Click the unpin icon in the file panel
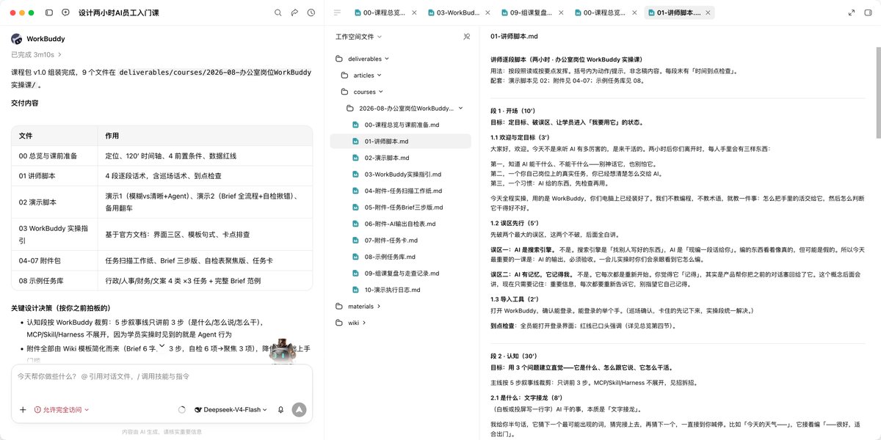Screen dimensions: 881x440 (466, 36)
